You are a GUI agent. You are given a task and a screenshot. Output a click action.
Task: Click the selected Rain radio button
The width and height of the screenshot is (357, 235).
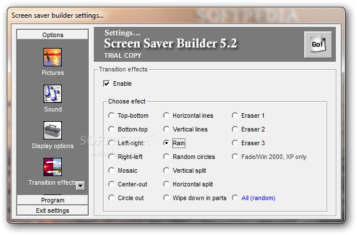166,143
